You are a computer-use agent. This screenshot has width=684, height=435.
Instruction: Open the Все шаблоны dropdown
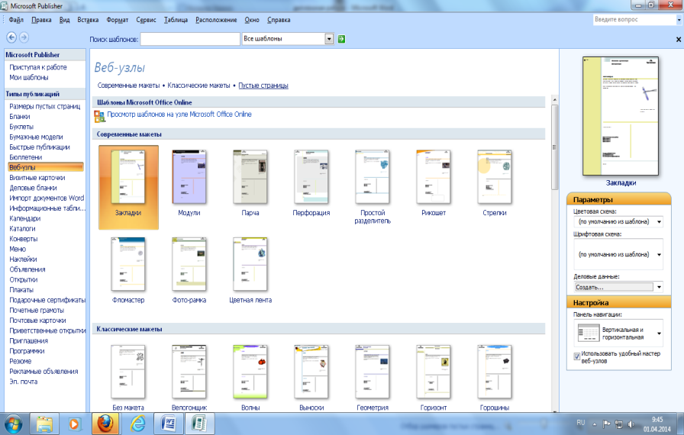(329, 39)
